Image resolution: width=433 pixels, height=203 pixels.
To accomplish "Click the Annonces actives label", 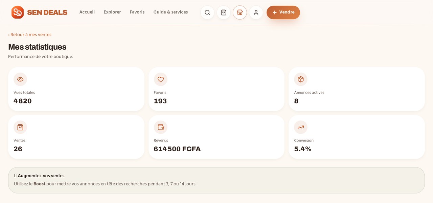I will pos(309,93).
